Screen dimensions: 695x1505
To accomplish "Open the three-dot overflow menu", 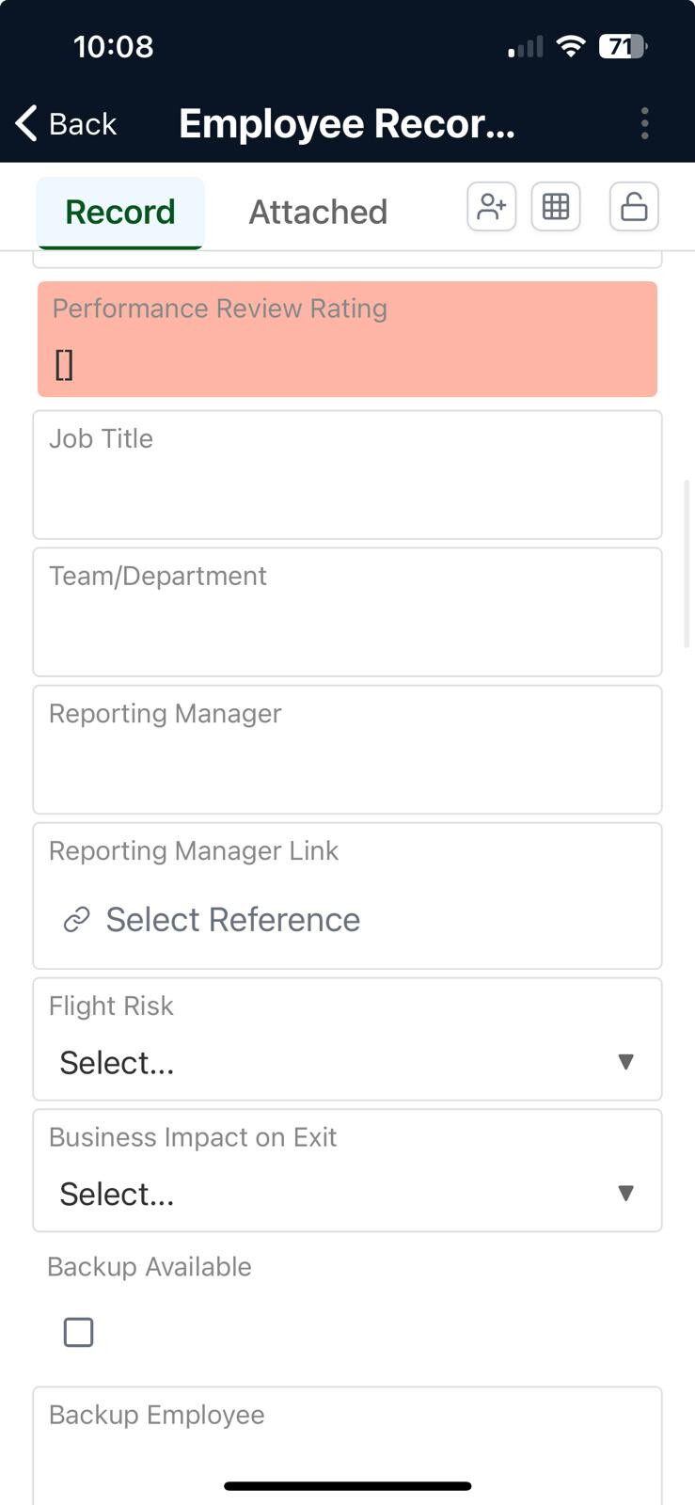I will point(644,123).
